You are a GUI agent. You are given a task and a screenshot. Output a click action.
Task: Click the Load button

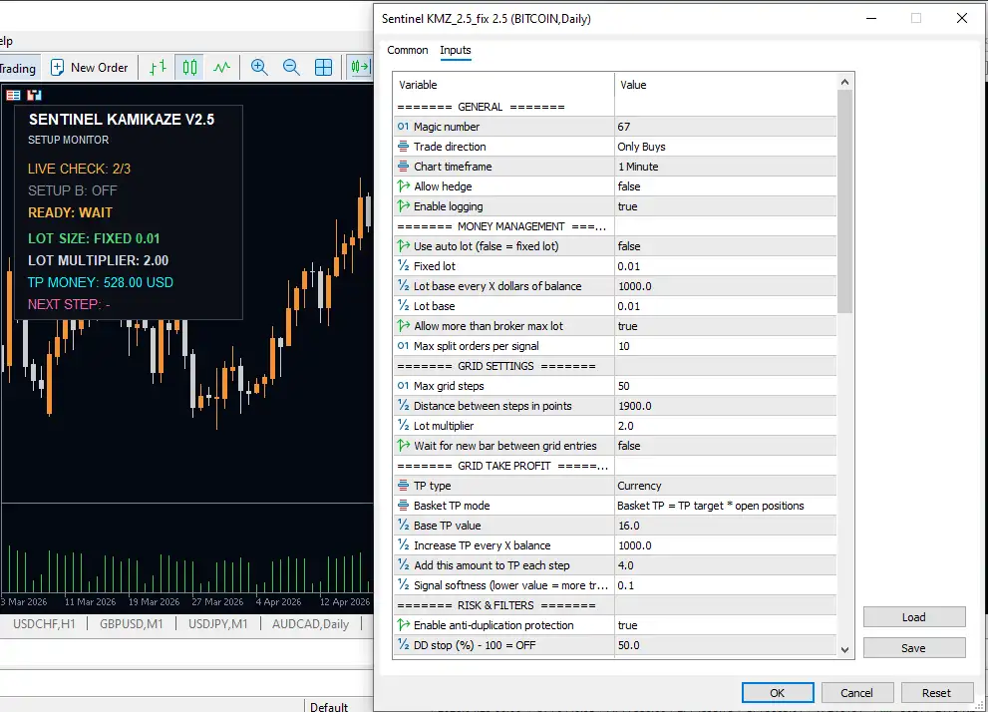pyautogui.click(x=913, y=617)
